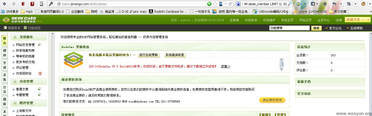Click the browser home icon

325,4
